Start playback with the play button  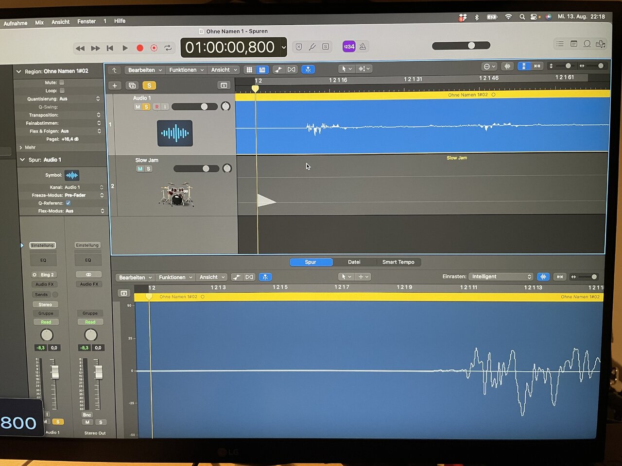pyautogui.click(x=125, y=48)
